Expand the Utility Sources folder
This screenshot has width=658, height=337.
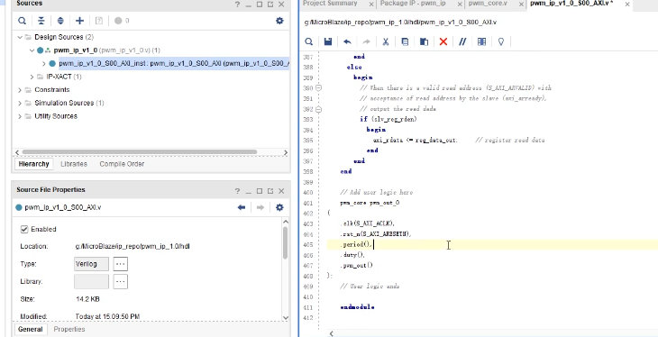pos(19,116)
